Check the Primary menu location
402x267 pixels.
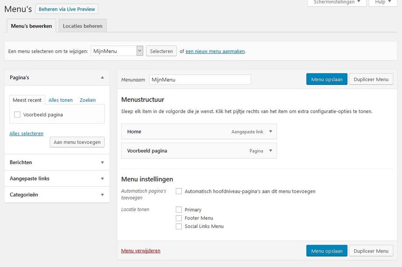tap(179, 210)
